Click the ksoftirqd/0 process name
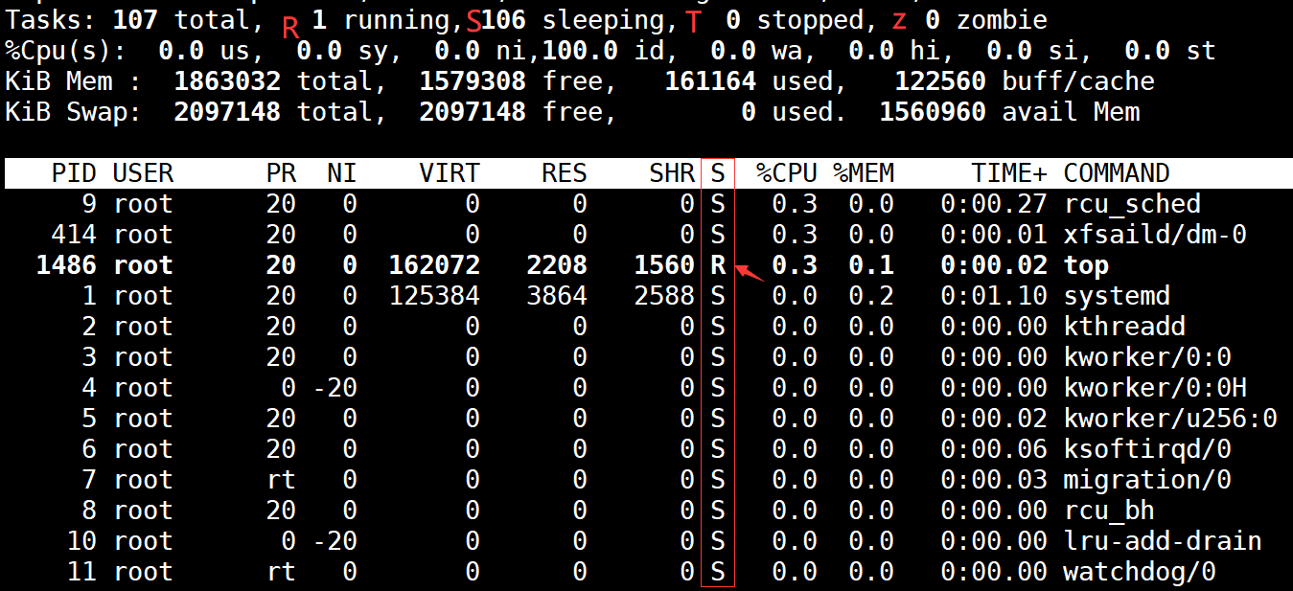This screenshot has width=1293, height=591. [x=1147, y=449]
